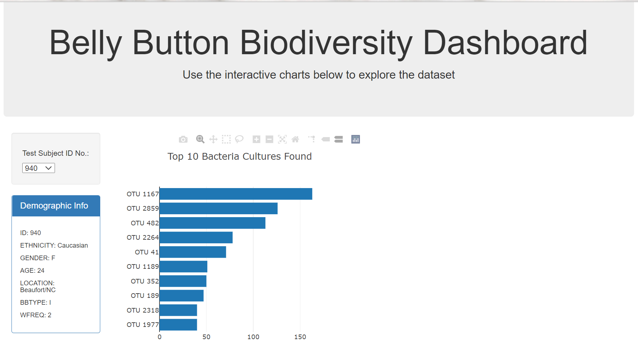638x351 pixels.
Task: Toggle spike lines on the chart
Action: 311,139
